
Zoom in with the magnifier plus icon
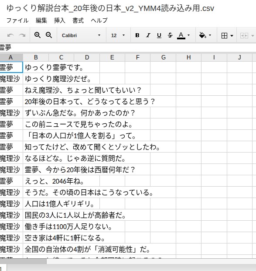(x=38, y=35)
